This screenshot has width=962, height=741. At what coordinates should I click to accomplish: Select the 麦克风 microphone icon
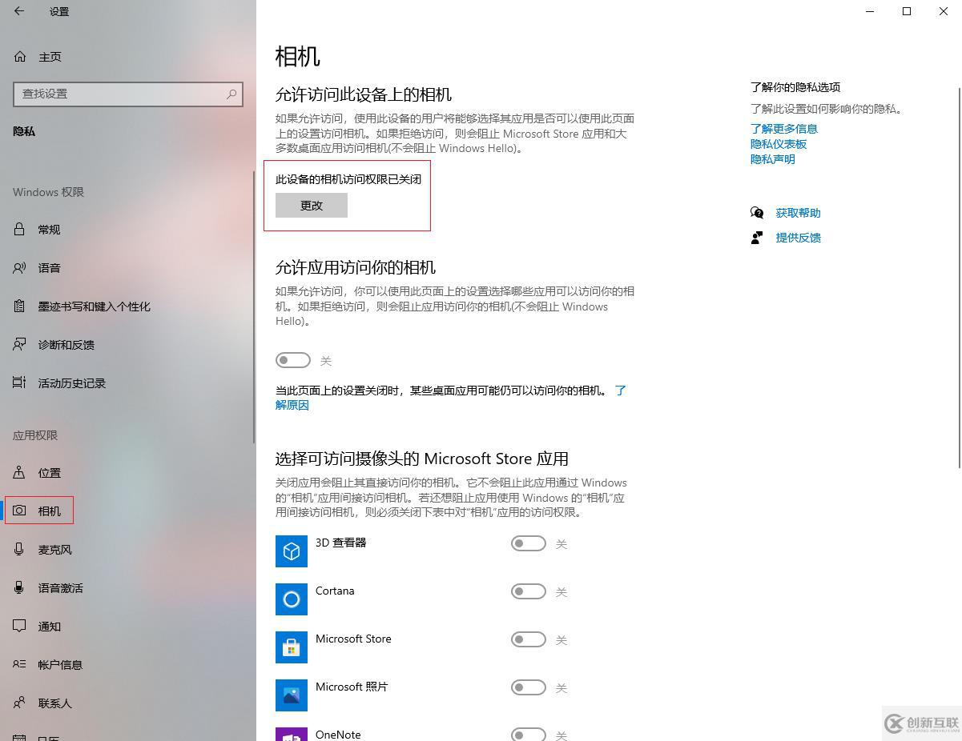[x=20, y=550]
